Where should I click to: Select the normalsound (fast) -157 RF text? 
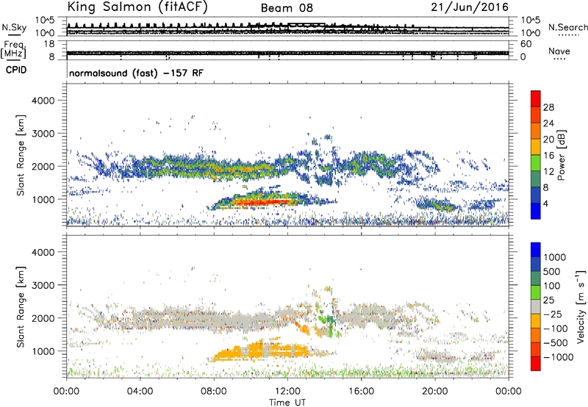coord(136,73)
